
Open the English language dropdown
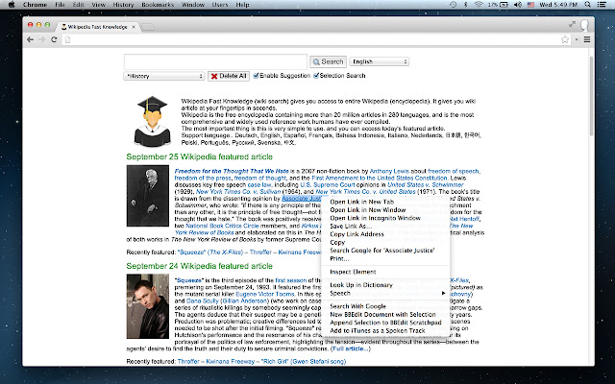click(379, 61)
